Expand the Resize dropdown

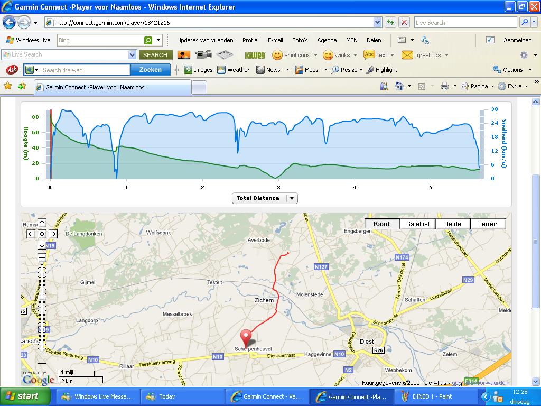pos(361,70)
